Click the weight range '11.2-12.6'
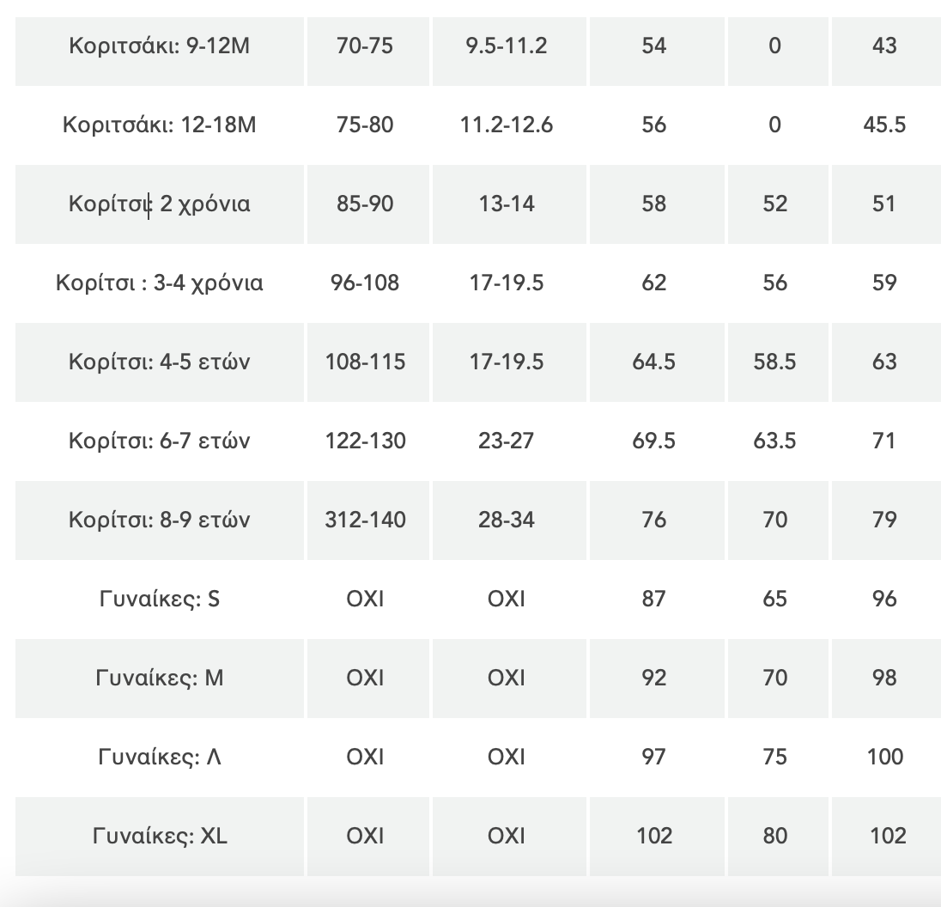Image resolution: width=941 pixels, height=907 pixels. tap(506, 125)
